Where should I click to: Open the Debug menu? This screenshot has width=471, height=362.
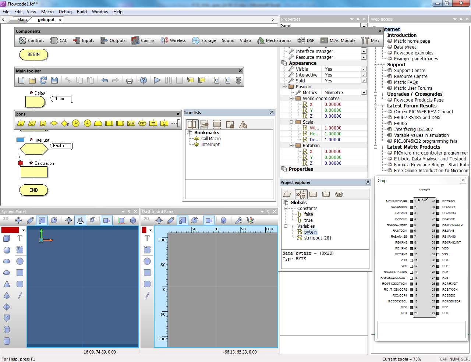[65, 12]
